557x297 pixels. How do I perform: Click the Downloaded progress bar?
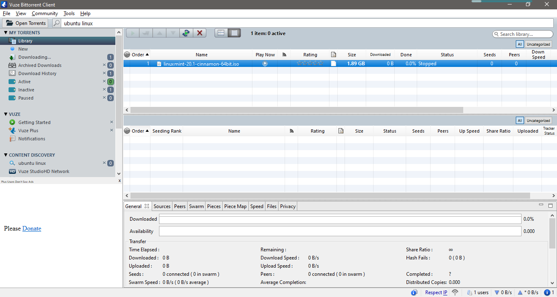[x=340, y=219]
